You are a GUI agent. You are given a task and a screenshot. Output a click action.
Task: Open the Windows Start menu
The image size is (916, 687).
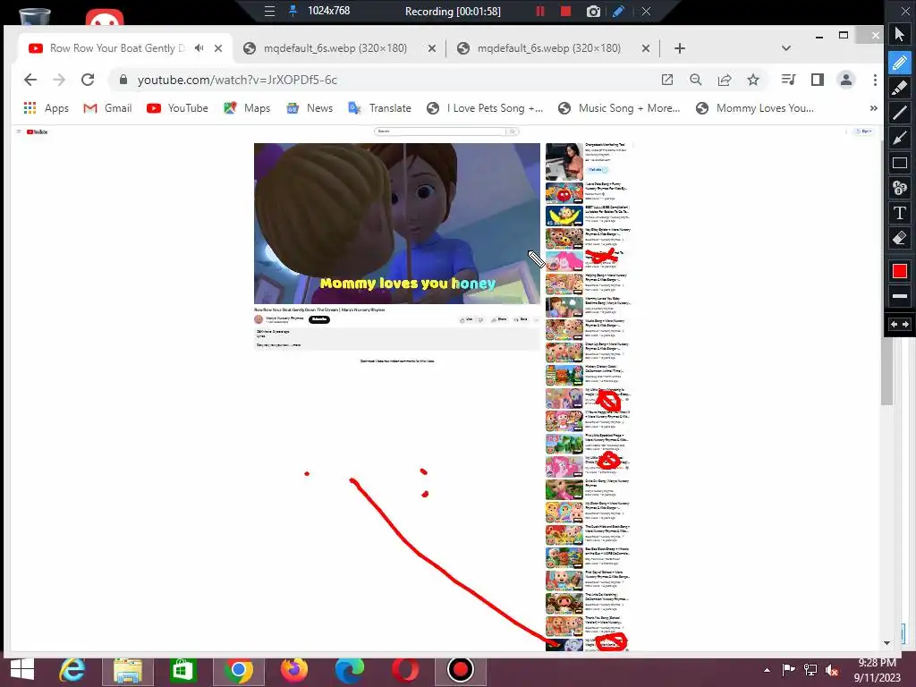pyautogui.click(x=22, y=669)
